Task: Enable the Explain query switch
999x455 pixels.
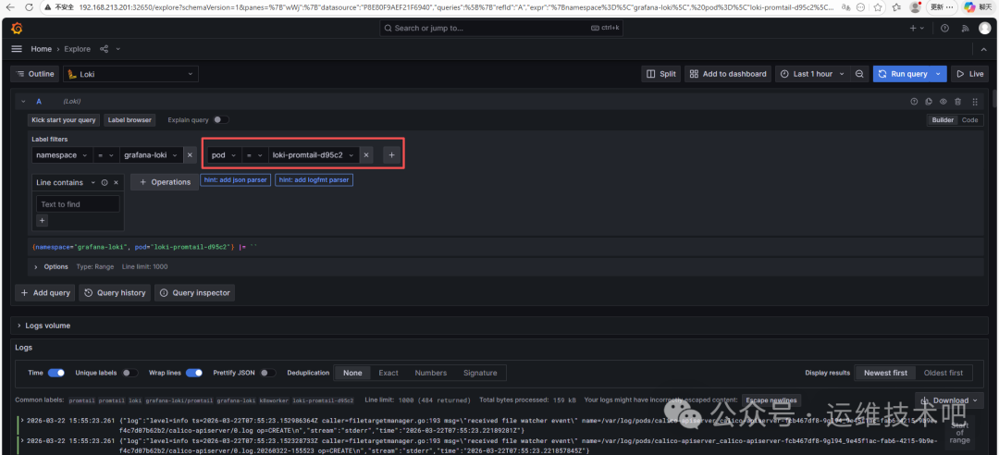Action: point(221,120)
